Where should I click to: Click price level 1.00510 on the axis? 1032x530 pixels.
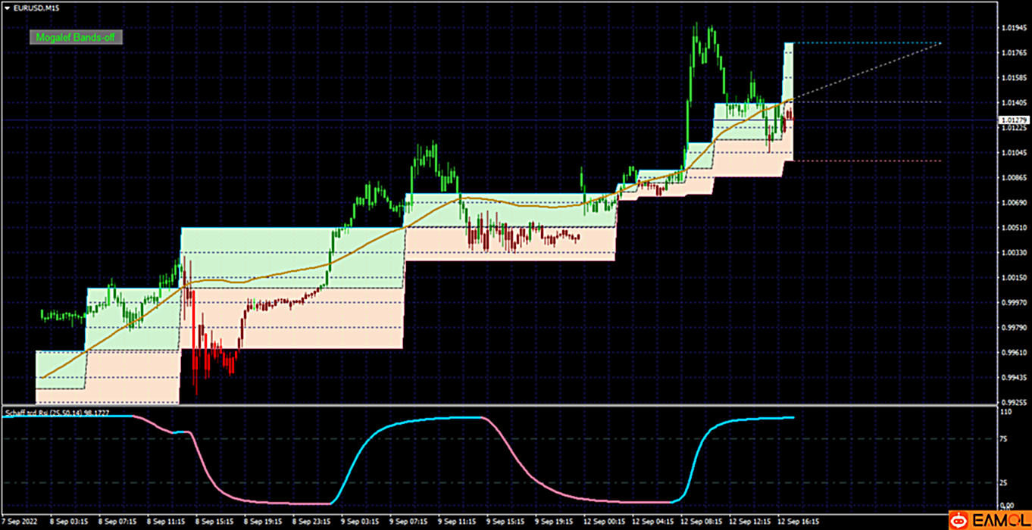[1013, 227]
